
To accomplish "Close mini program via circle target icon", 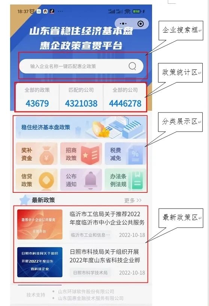I will coord(140,24).
